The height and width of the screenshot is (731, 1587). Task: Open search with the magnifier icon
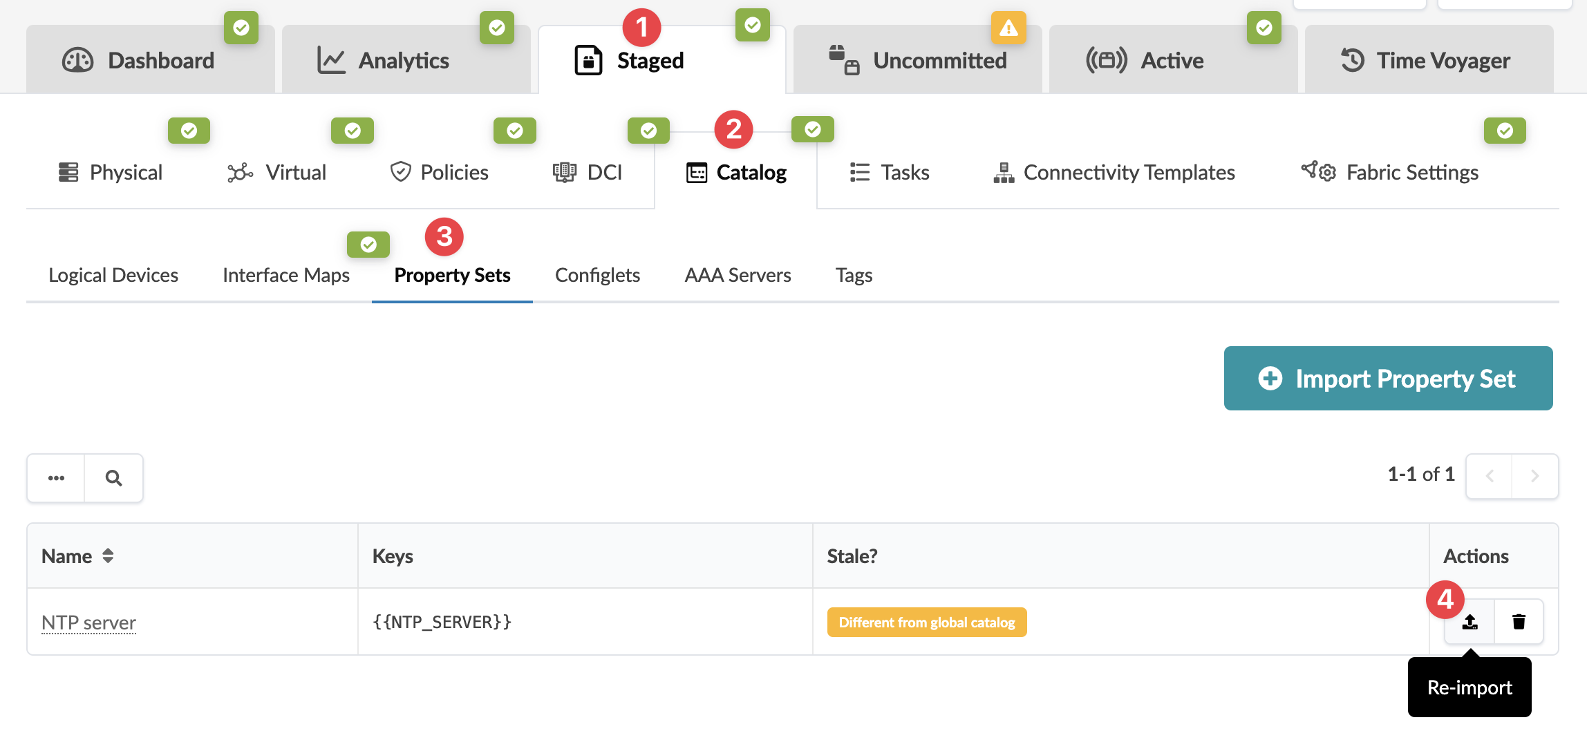point(114,478)
